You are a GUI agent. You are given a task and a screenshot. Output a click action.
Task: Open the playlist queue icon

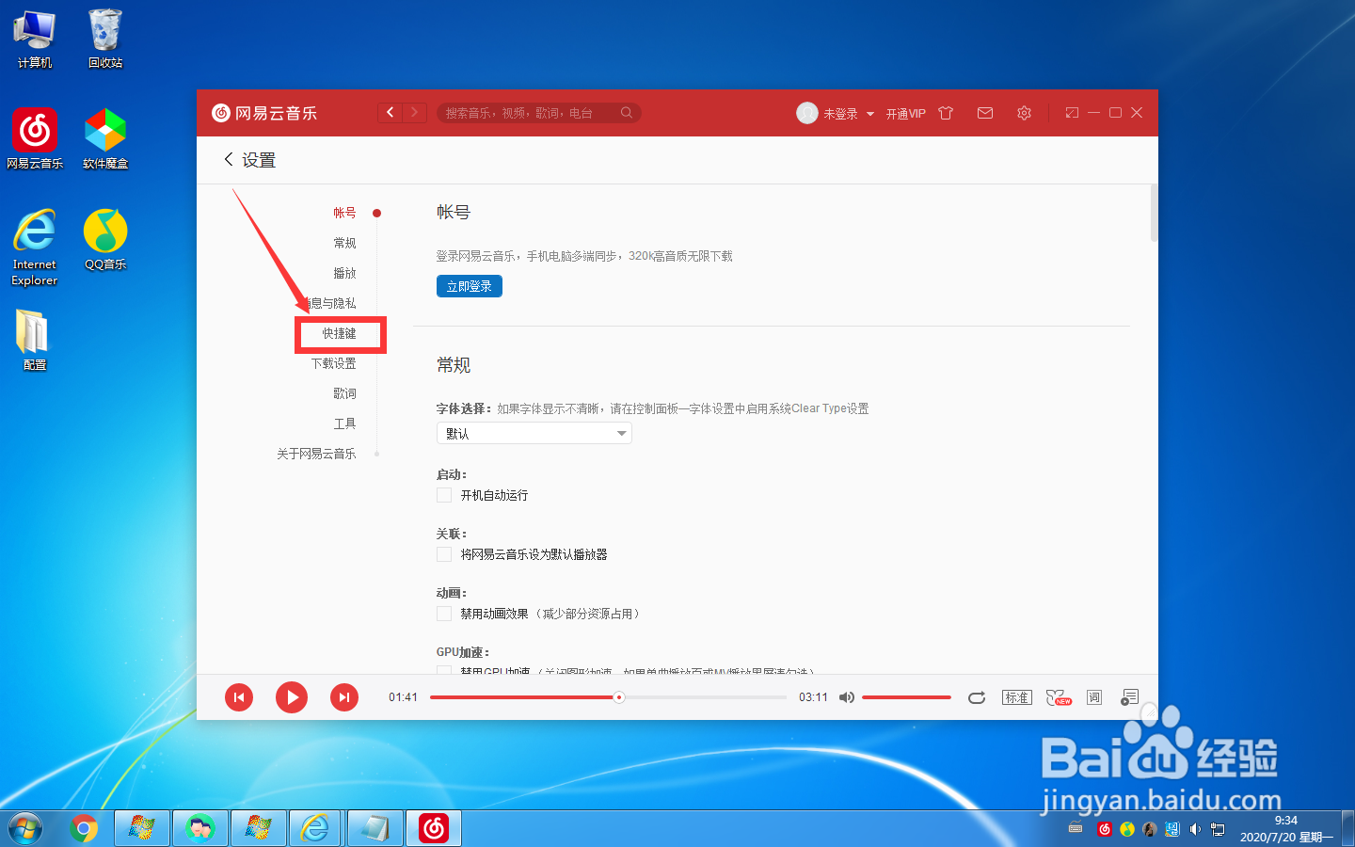1130,697
